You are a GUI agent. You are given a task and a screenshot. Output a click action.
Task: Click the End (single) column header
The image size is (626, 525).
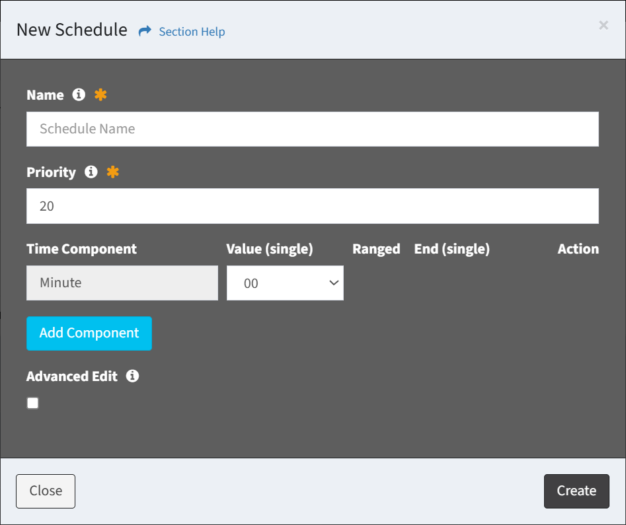(x=451, y=249)
